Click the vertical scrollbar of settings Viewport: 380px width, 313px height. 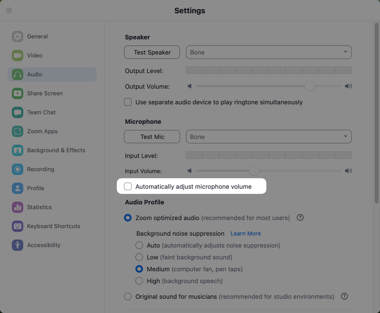tap(376, 113)
